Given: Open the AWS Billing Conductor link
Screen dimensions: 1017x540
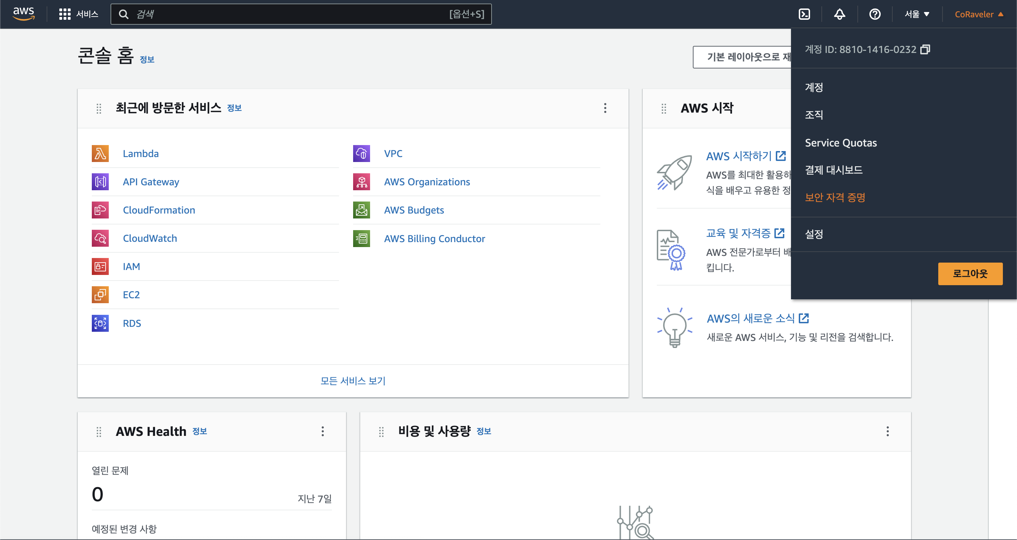Looking at the screenshot, I should pyautogui.click(x=434, y=239).
